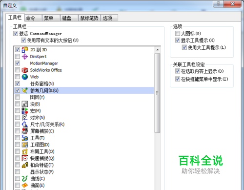Click the 参考几何体 icon
244x190 pixels.
(x=25, y=90)
